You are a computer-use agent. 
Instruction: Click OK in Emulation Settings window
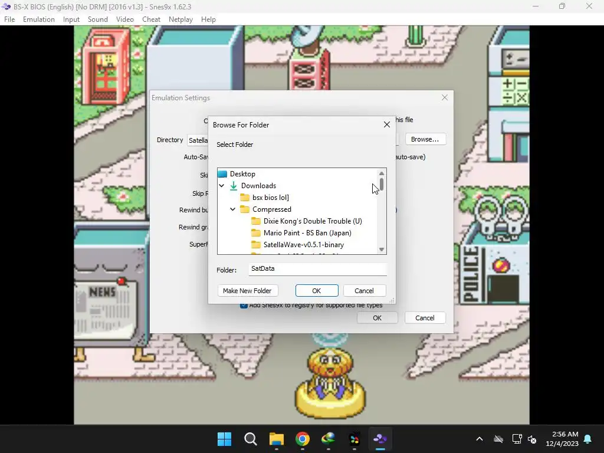(x=377, y=318)
